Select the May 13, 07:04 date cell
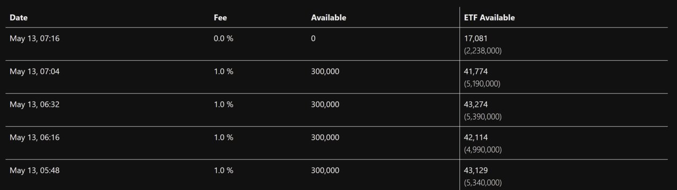Image resolution: width=677 pixels, height=190 pixels. pos(34,71)
